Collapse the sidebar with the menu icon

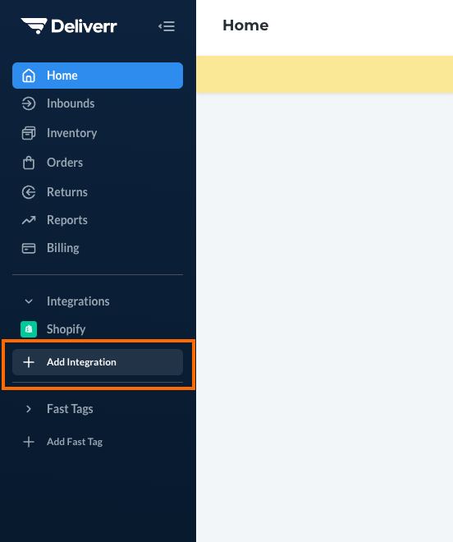[x=167, y=26]
